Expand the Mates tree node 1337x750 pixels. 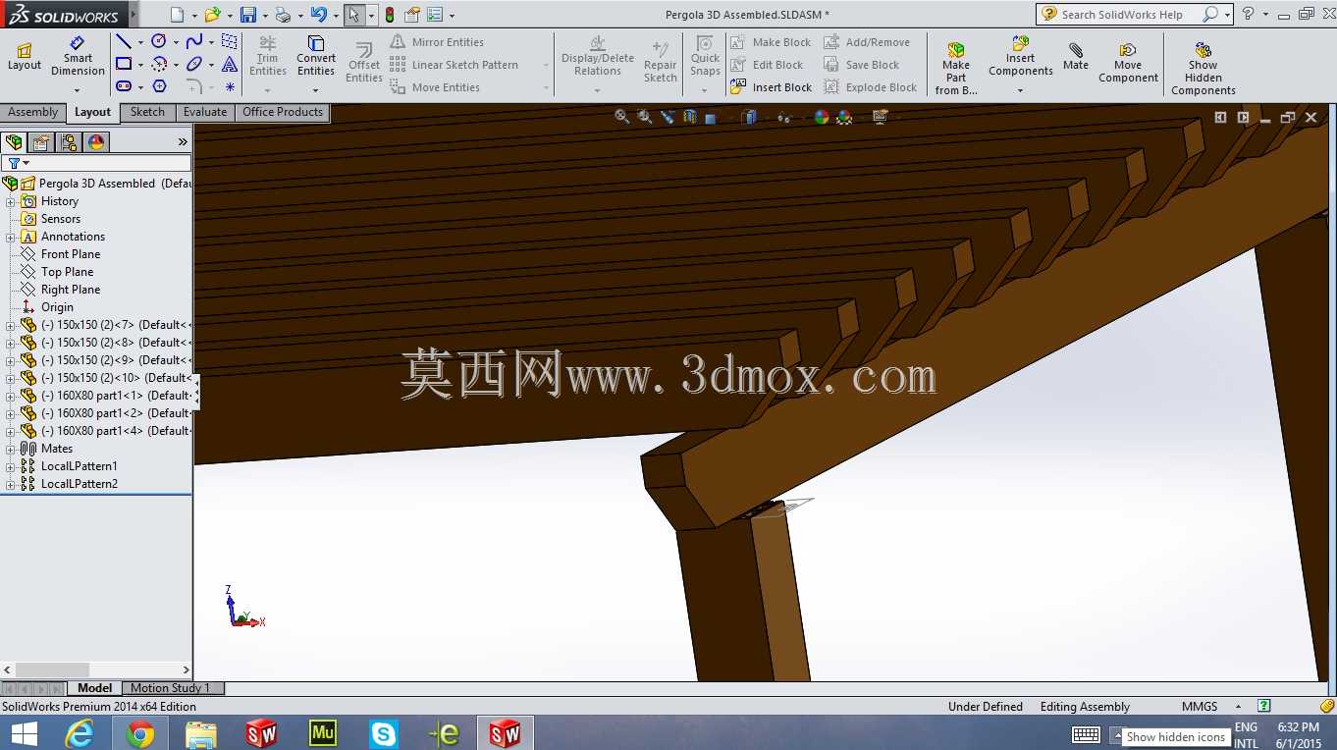pos(11,449)
